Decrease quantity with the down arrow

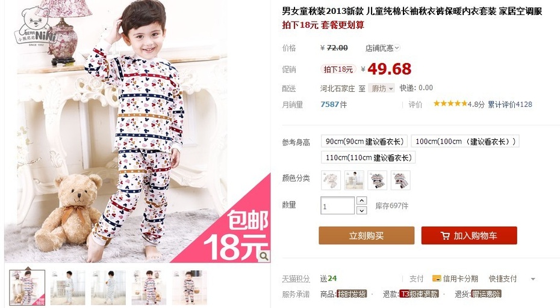[361, 210]
